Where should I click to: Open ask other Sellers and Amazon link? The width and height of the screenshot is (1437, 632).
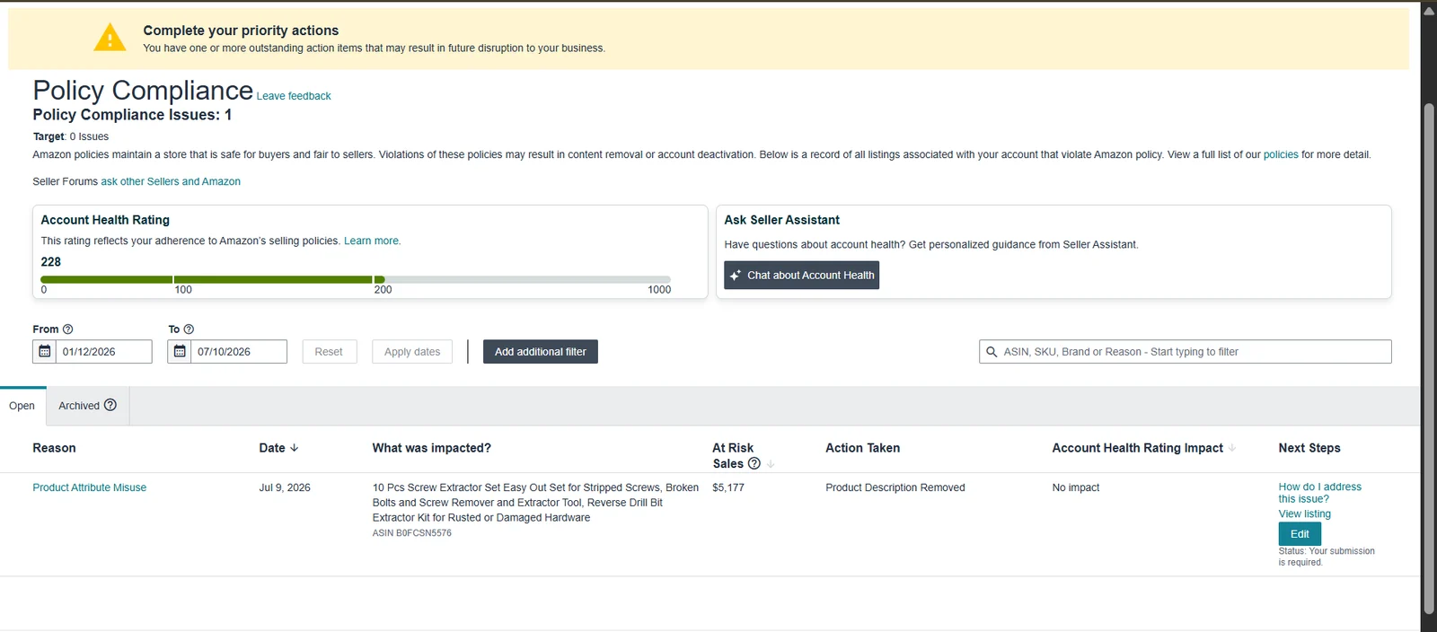(x=171, y=181)
